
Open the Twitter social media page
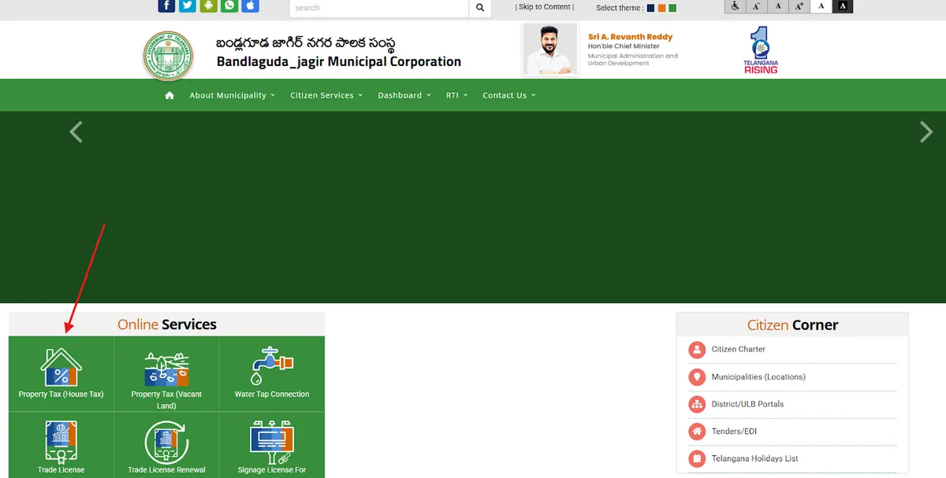(187, 6)
